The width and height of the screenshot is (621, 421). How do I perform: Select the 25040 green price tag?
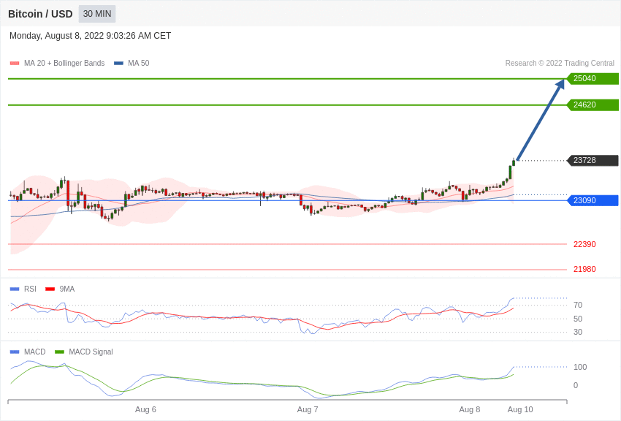point(593,79)
